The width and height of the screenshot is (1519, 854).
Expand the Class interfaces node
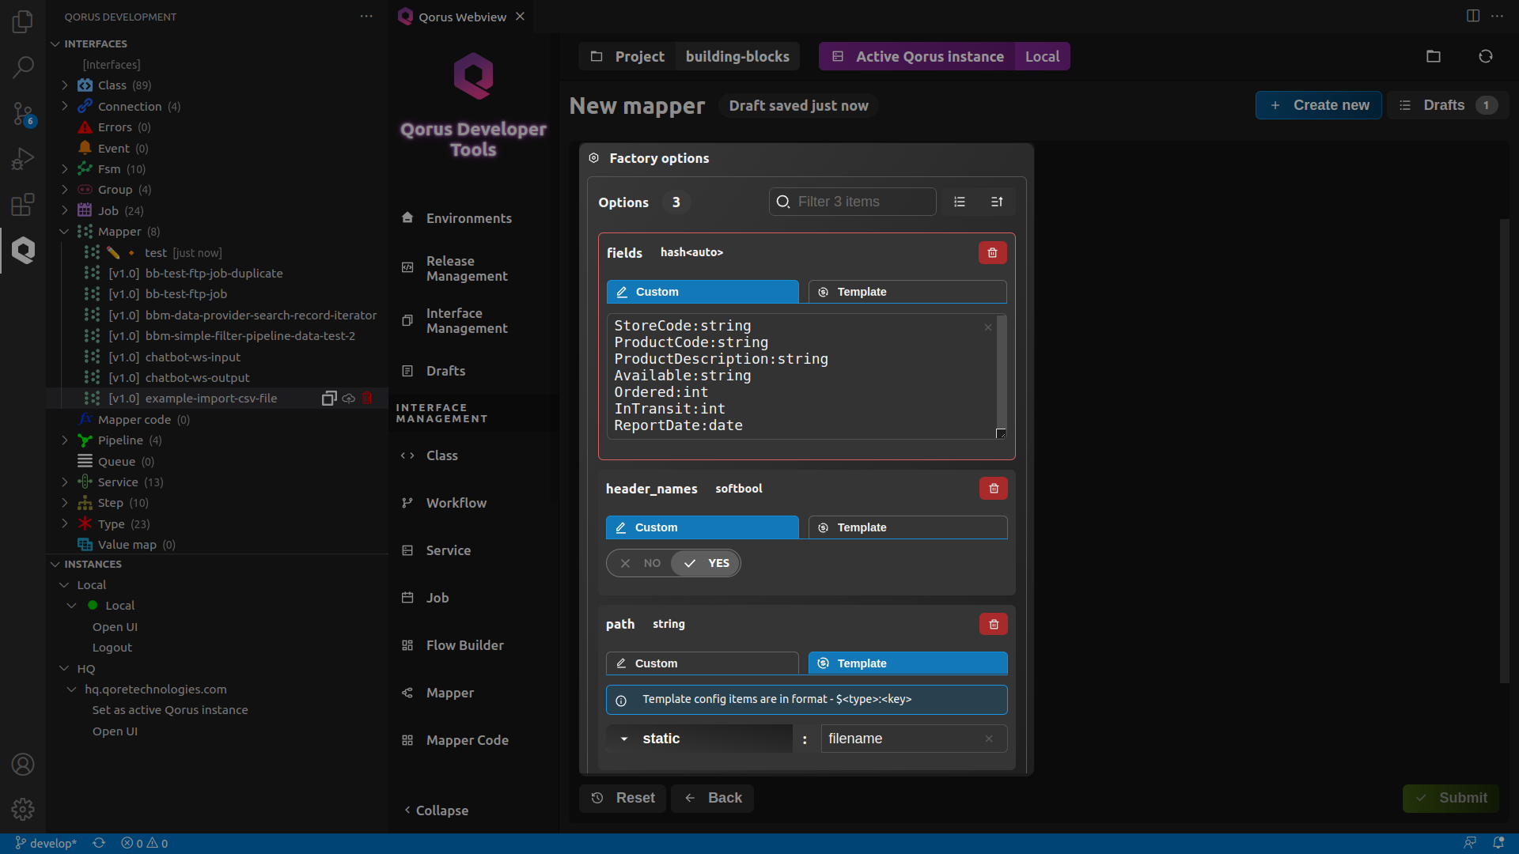coord(65,85)
